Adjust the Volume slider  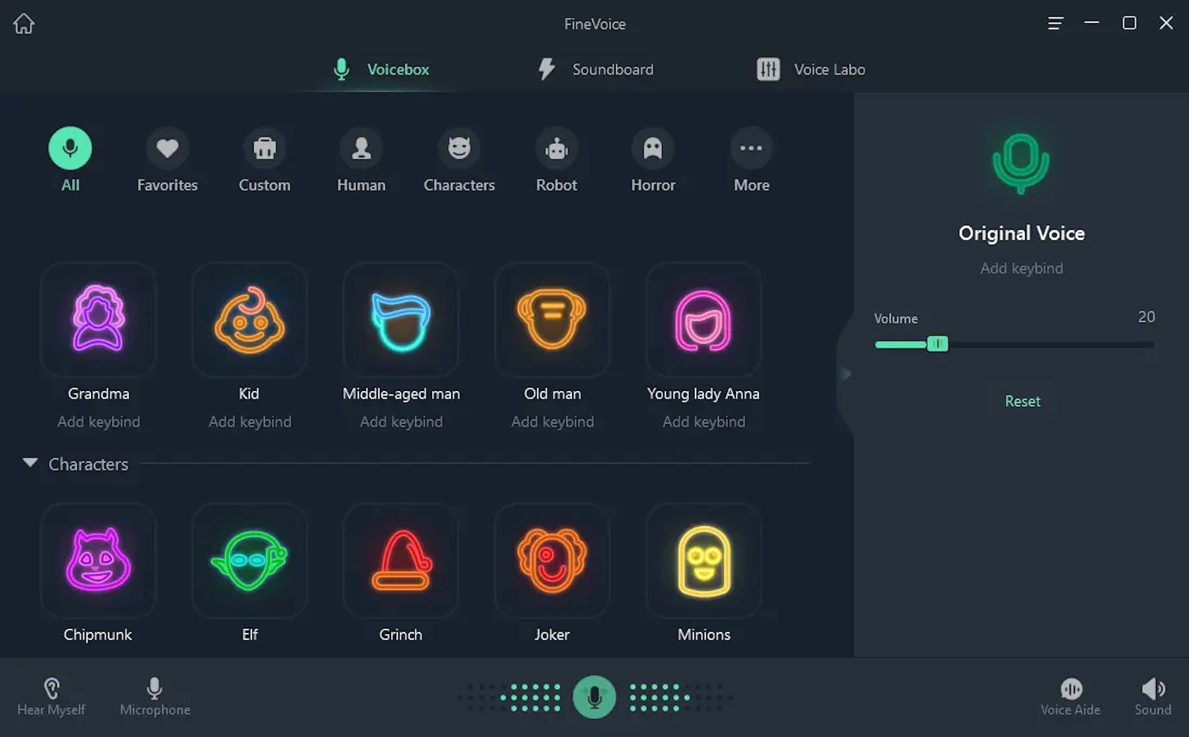coord(938,344)
